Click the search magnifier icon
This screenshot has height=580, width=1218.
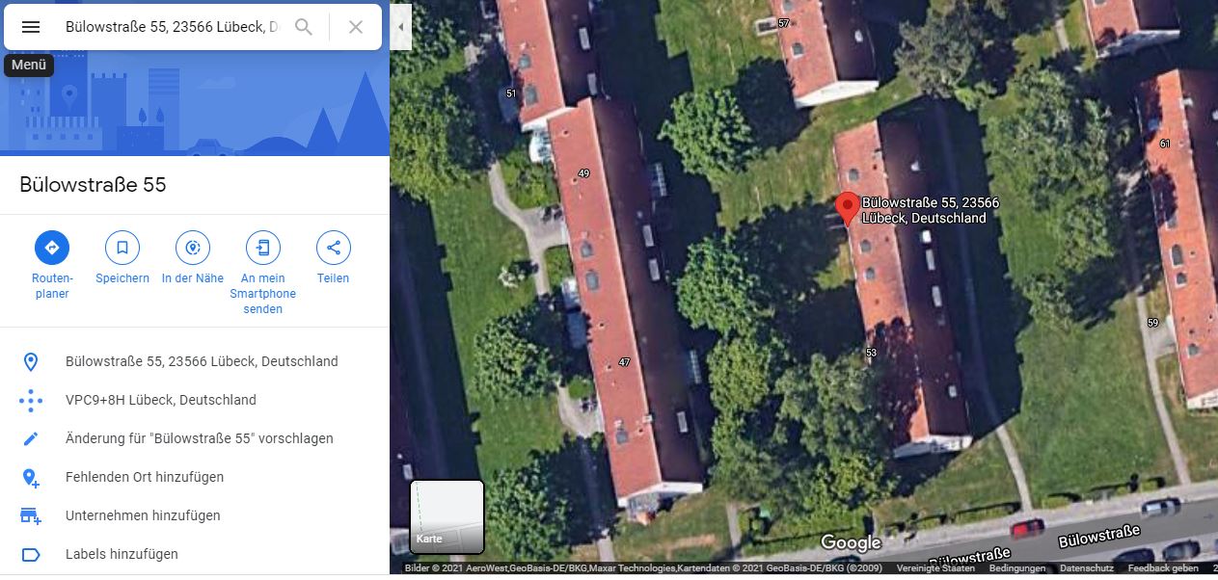click(x=304, y=27)
